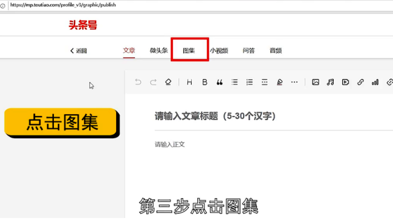Insert a picture with image icon
This screenshot has height=221, width=393.
tap(316, 82)
